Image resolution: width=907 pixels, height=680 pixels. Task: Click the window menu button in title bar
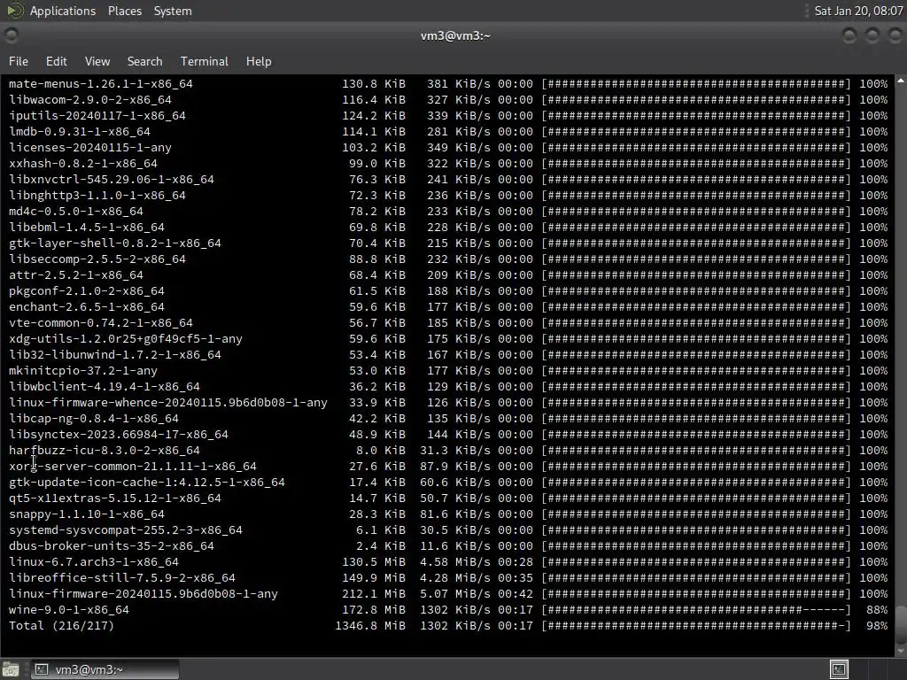click(11, 35)
